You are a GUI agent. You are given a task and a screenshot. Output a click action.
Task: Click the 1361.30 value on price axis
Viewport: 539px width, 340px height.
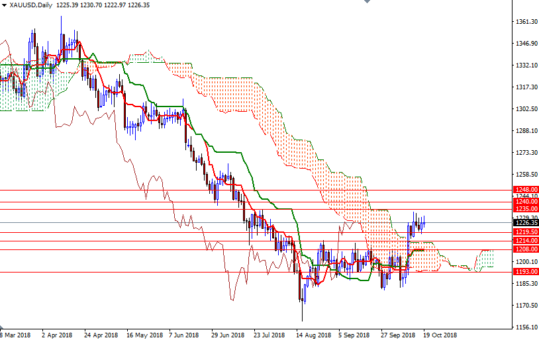pos(525,22)
